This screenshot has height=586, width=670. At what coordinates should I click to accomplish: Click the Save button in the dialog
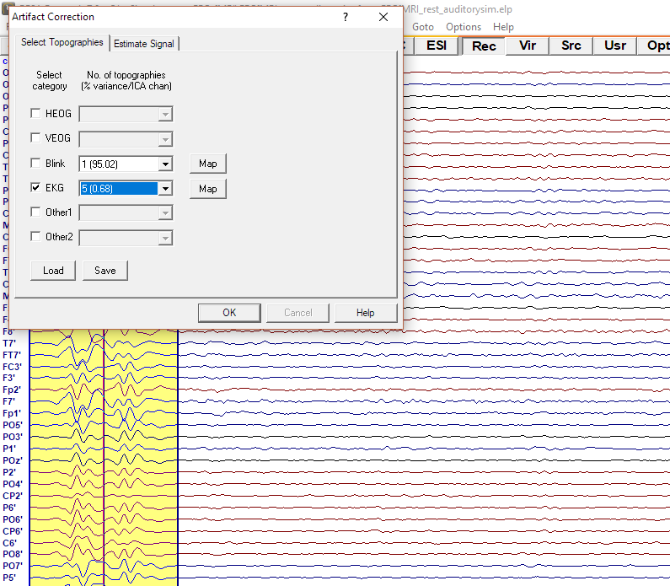105,271
